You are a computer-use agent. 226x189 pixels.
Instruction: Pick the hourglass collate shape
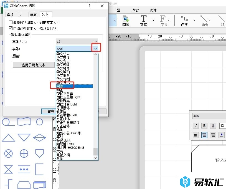pyautogui.click(x=8, y=169)
